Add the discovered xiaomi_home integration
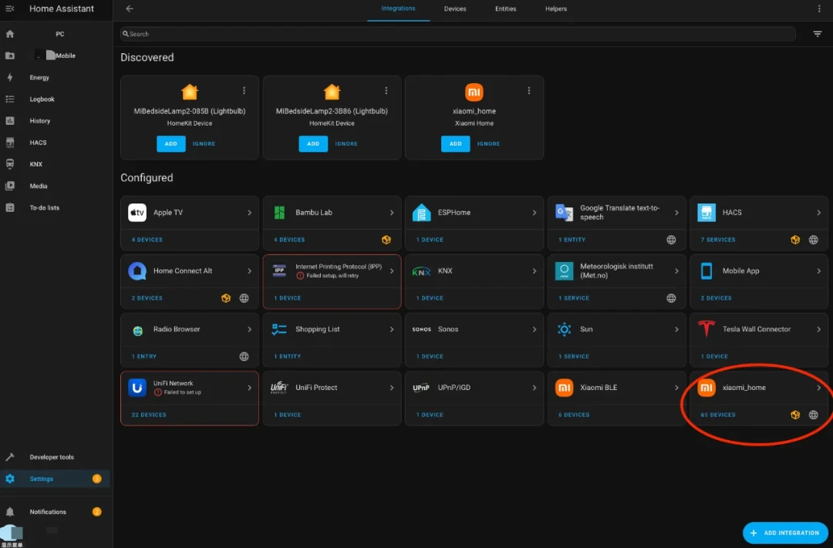Screen dimensions: 833x548 point(455,144)
